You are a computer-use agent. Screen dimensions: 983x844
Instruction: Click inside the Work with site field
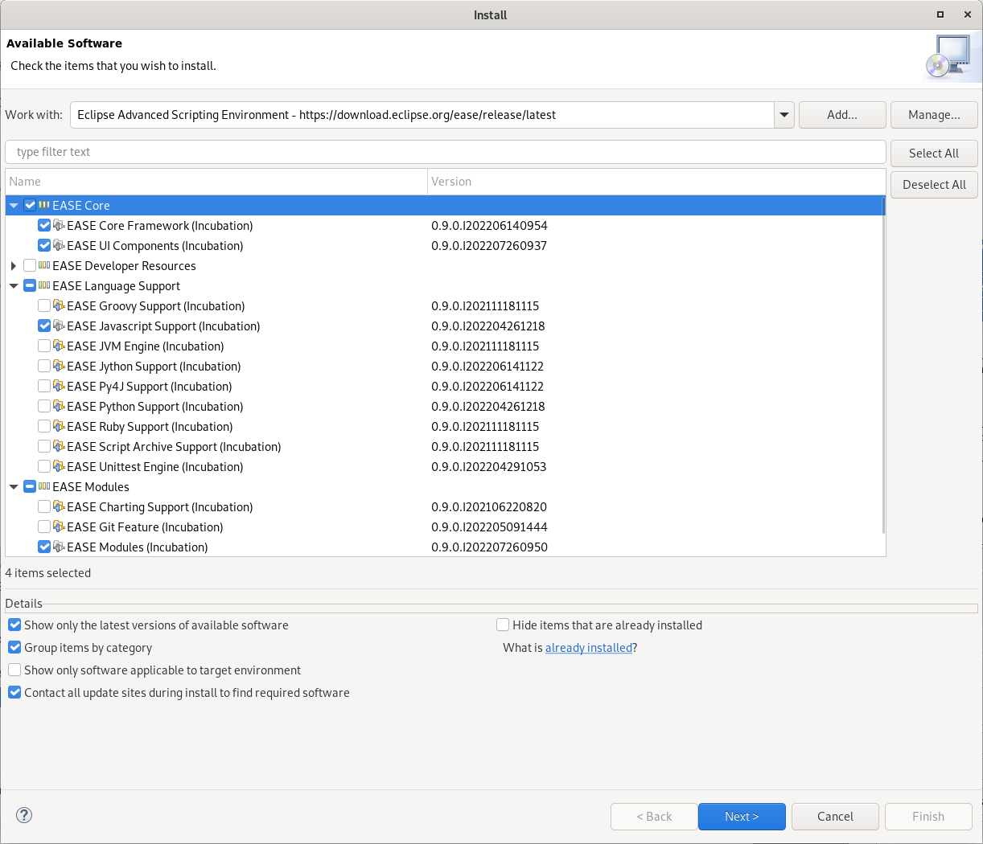tap(422, 115)
